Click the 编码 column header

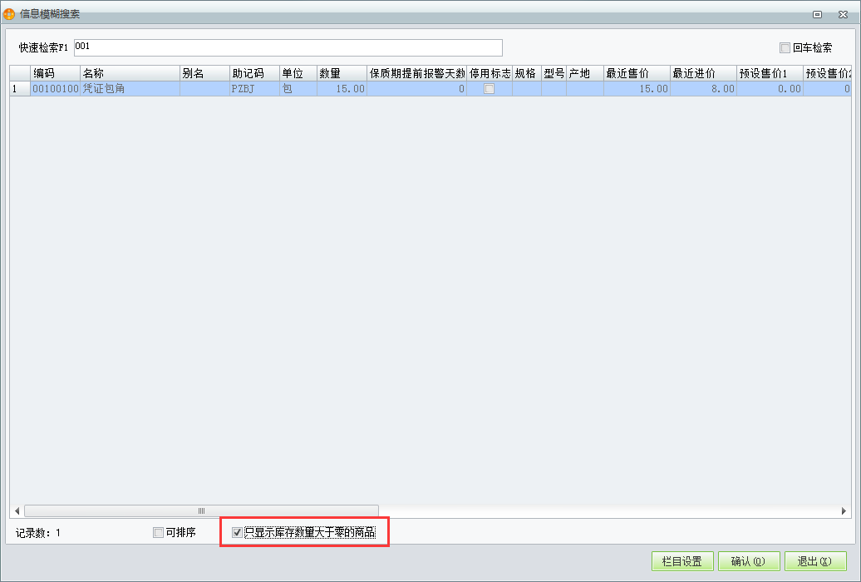(55, 72)
